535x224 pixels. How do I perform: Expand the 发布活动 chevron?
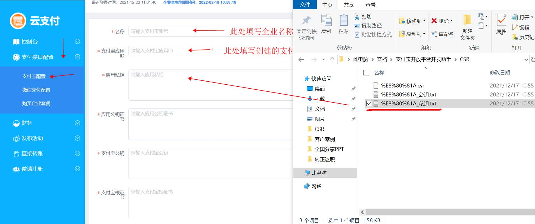[78, 138]
